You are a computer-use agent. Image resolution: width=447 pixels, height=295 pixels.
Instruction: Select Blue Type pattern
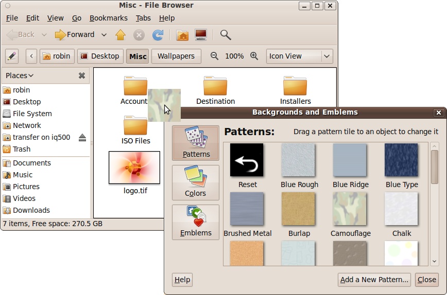(x=401, y=160)
